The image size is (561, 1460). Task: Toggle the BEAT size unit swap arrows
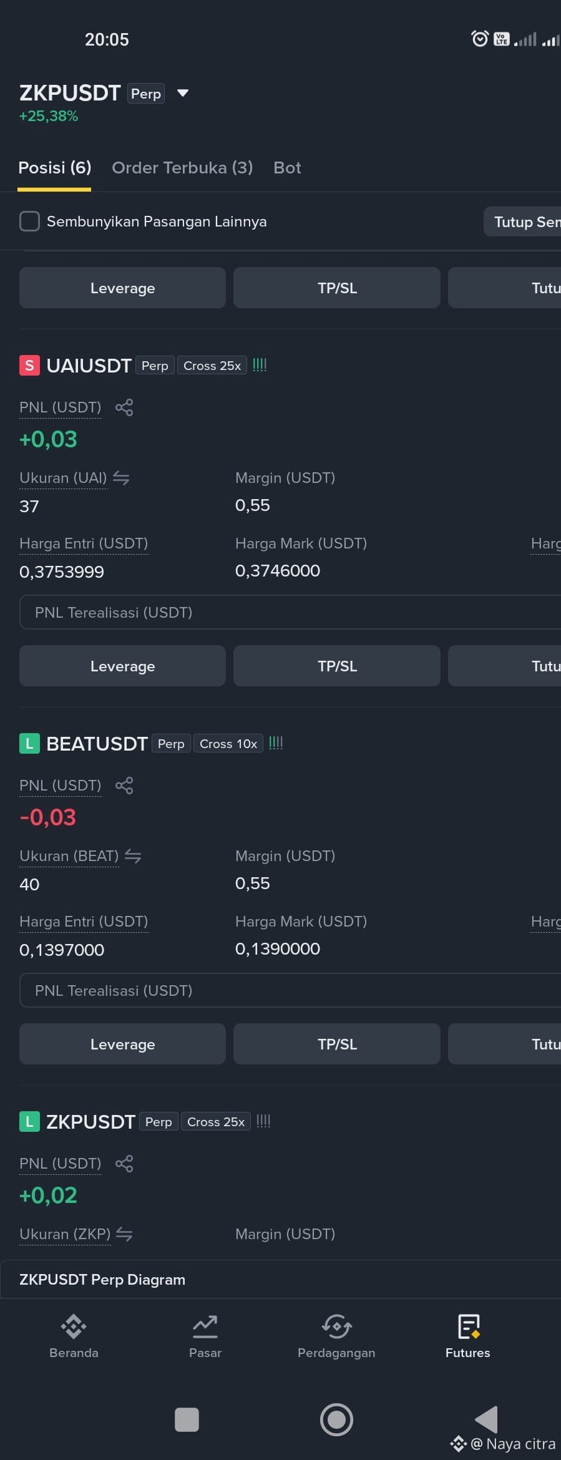[133, 856]
